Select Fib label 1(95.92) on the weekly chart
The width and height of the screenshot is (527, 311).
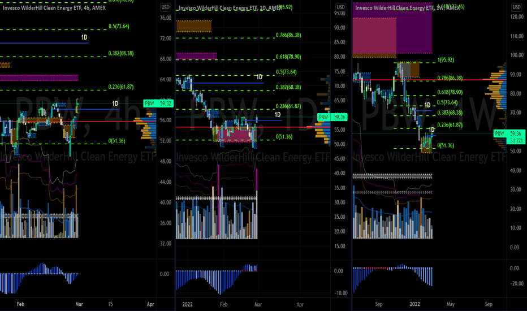tap(446, 60)
